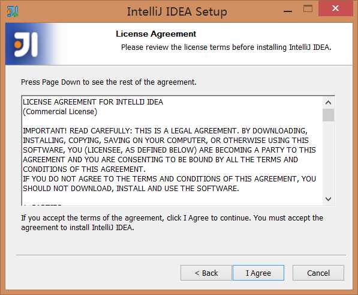Image resolution: width=358 pixels, height=295 pixels.
Task: Maximize the setup window
Action: tap(308, 9)
